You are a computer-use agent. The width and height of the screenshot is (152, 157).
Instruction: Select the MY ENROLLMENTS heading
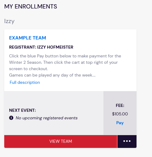(x=31, y=6)
